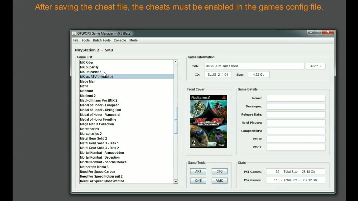Select Manhunt in the game list

(x=126, y=91)
